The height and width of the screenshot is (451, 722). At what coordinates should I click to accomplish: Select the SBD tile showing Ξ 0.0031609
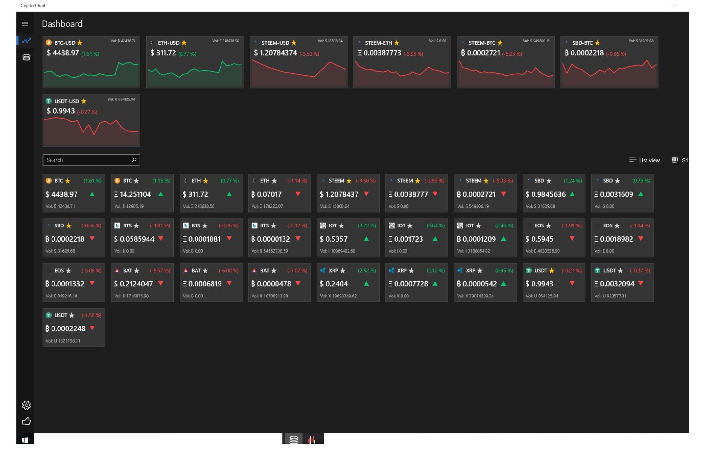[622, 193]
